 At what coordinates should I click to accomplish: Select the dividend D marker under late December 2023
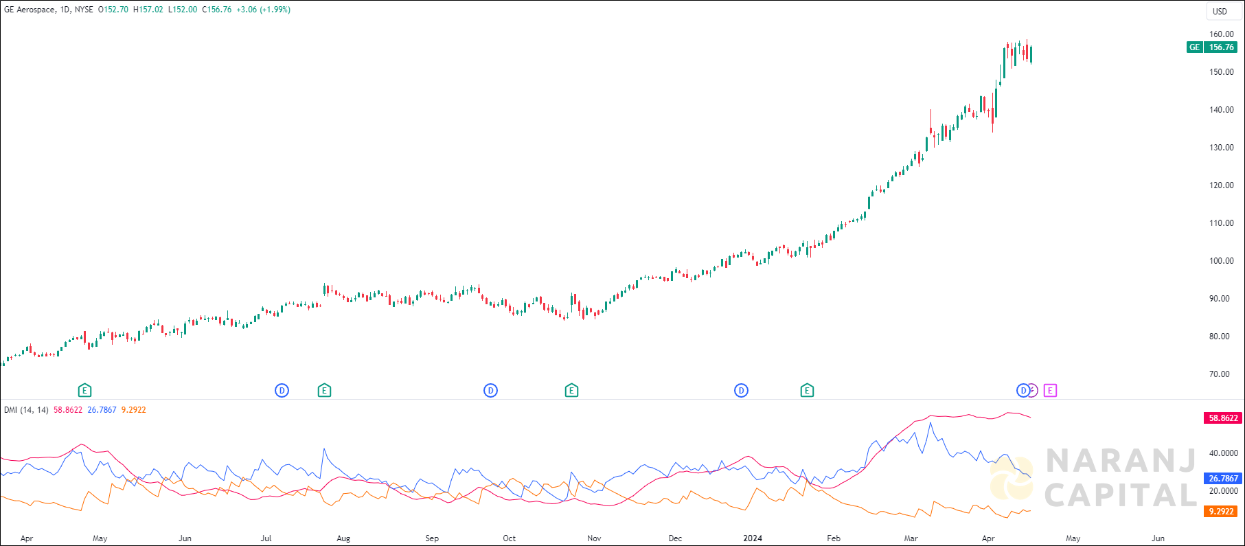point(741,390)
